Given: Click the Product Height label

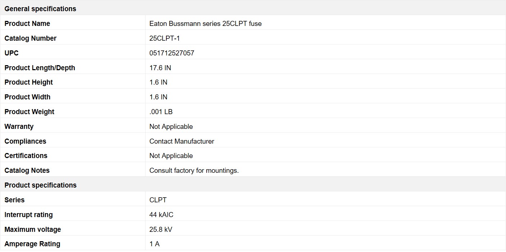Looking at the screenshot, I should pos(28,82).
